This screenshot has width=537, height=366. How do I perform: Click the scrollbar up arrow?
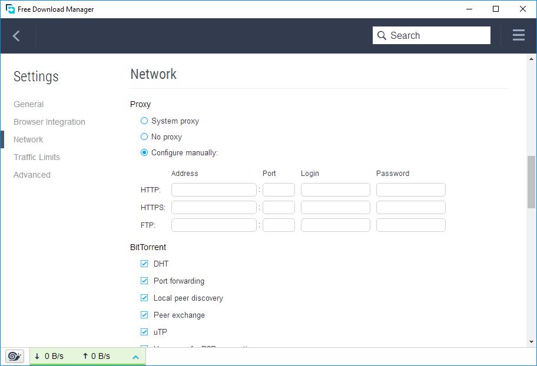click(531, 59)
